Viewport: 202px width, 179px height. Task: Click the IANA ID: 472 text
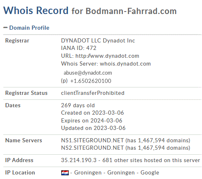(79, 48)
